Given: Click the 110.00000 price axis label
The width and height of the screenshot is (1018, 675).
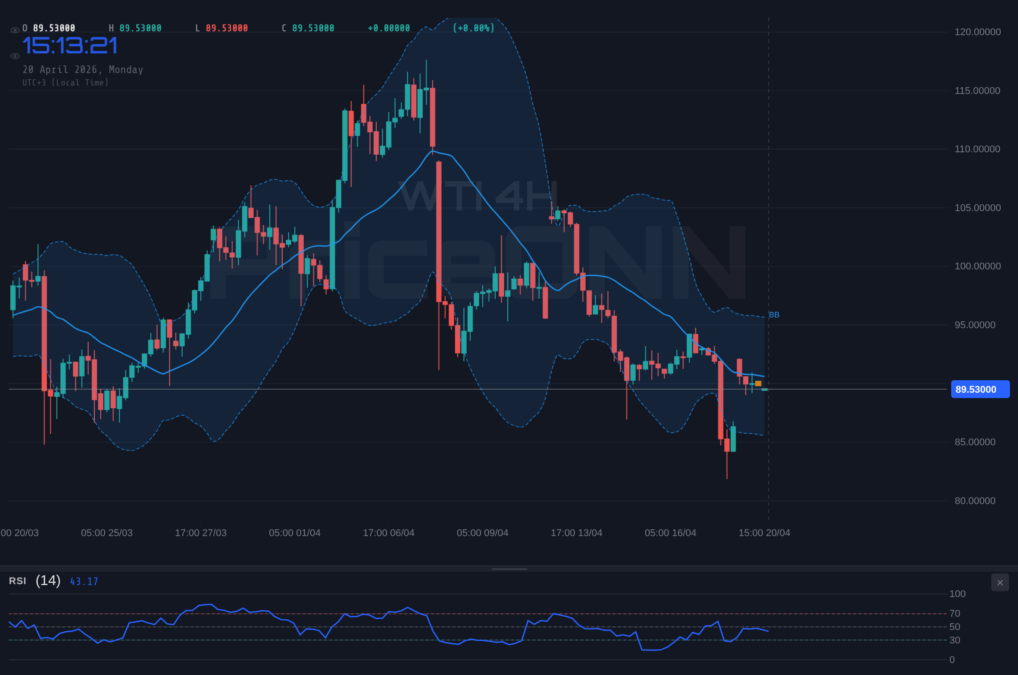Looking at the screenshot, I should coord(977,149).
